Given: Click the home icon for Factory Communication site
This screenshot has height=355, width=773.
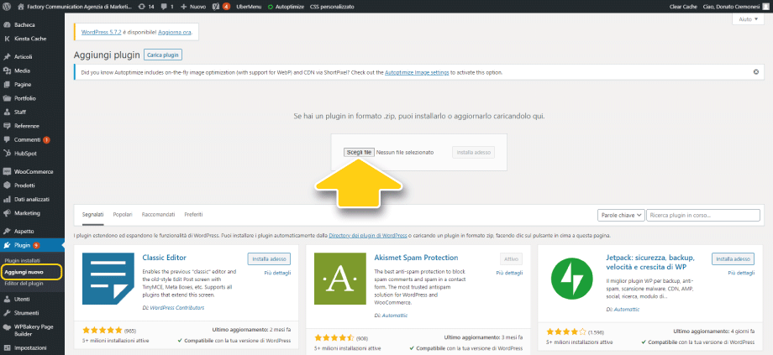Looking at the screenshot, I should pyautogui.click(x=21, y=7).
